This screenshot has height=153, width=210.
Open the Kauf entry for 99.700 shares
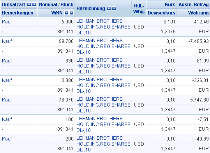(x=7, y=41)
